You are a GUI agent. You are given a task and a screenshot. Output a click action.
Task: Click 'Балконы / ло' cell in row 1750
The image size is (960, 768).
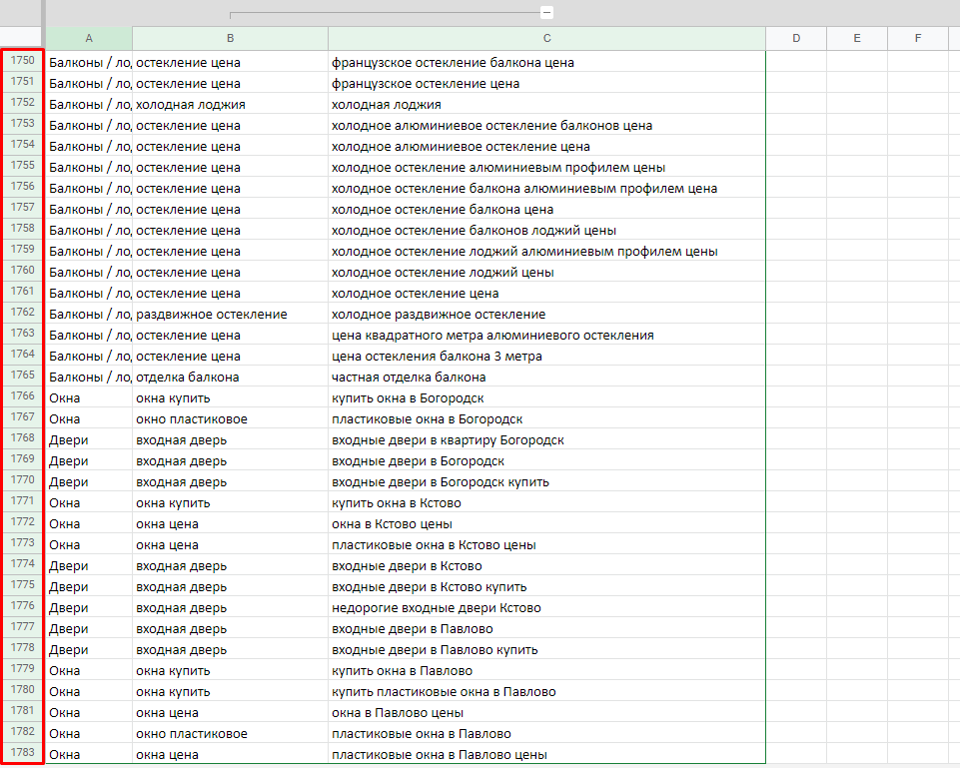(x=89, y=63)
